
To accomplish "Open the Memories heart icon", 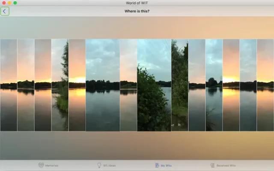I will 41,165.
